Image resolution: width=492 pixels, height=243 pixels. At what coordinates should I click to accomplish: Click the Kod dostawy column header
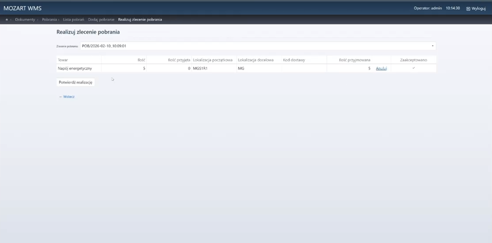click(x=293, y=60)
